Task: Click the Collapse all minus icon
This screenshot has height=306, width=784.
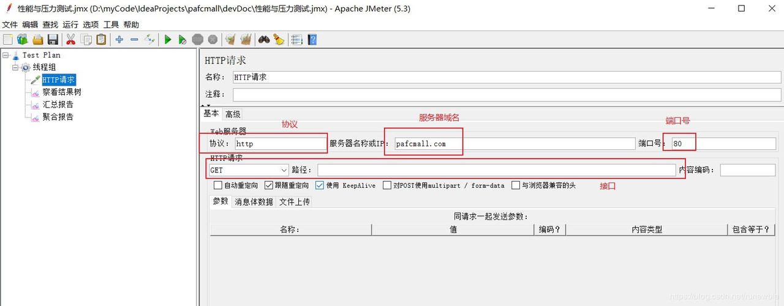Action: (x=134, y=40)
